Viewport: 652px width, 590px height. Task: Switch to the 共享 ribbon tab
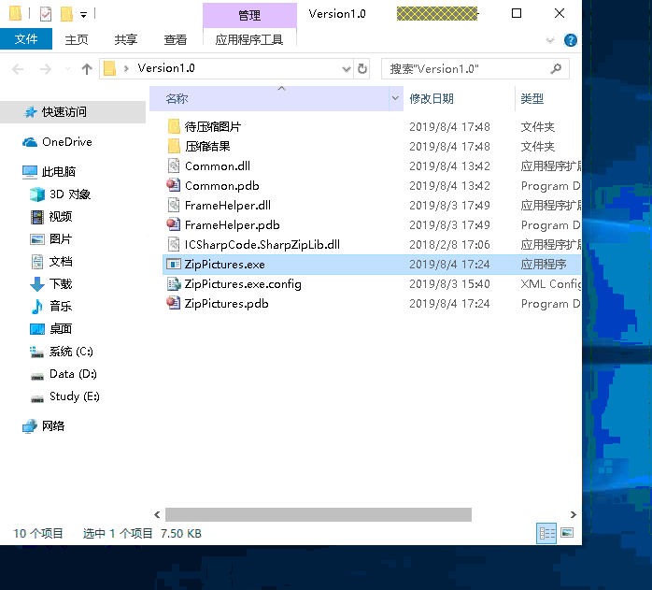(125, 39)
